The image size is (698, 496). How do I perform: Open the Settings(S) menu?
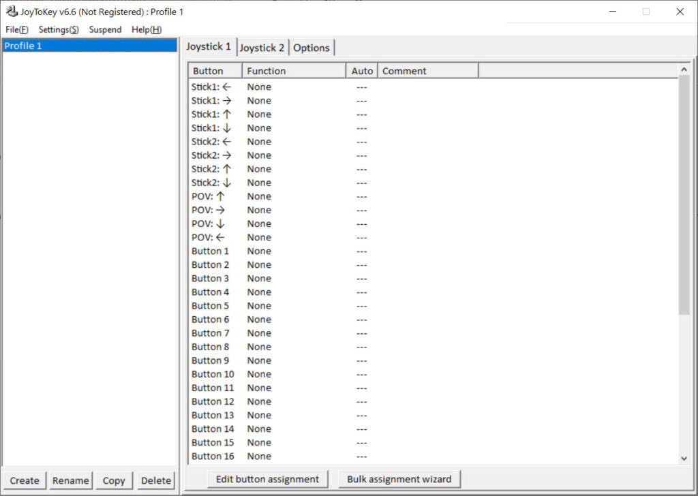[x=59, y=30]
